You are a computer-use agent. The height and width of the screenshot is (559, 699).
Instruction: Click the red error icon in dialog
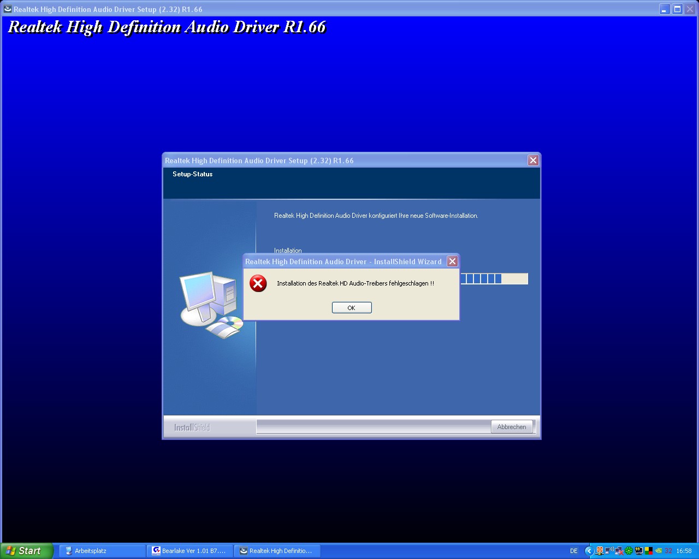point(258,283)
